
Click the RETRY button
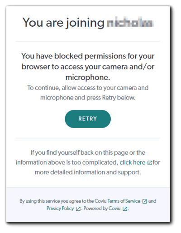88,119
